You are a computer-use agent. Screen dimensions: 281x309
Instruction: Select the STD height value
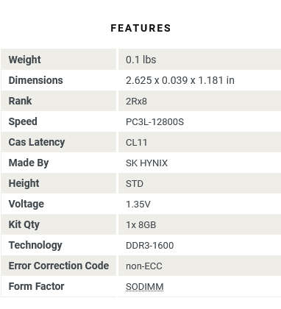coord(135,184)
